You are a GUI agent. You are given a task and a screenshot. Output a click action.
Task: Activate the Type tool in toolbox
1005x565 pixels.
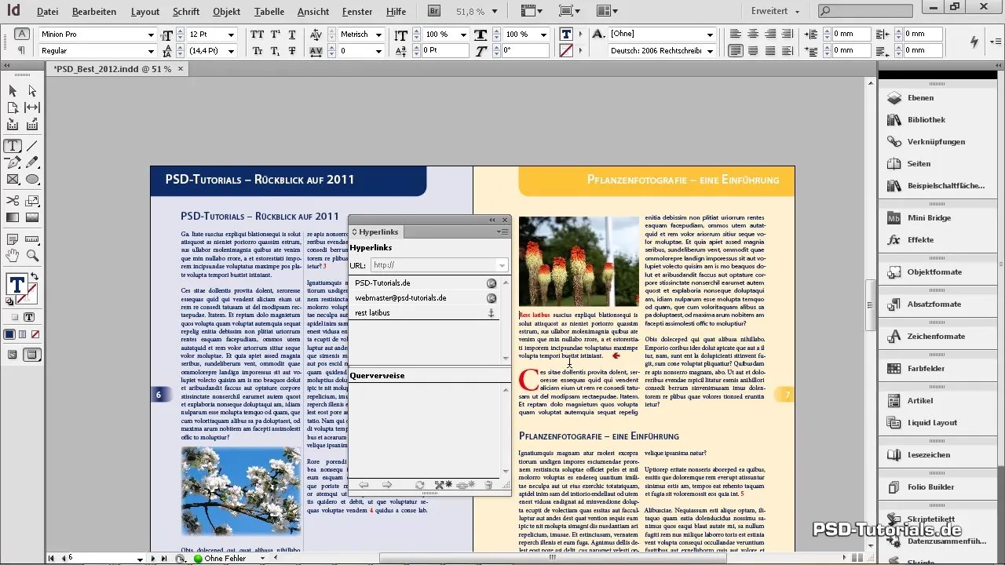click(13, 146)
